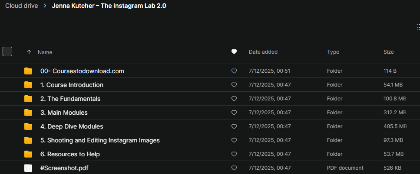Click the view options icon at right edge
The image size is (420, 174).
click(418, 27)
